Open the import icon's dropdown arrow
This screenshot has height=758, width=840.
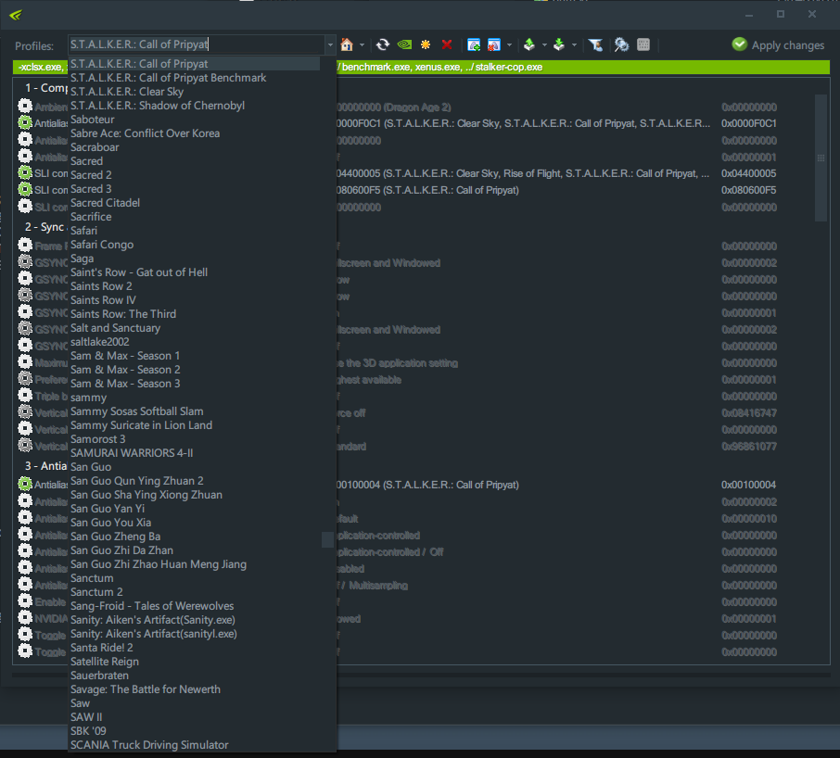tap(574, 45)
